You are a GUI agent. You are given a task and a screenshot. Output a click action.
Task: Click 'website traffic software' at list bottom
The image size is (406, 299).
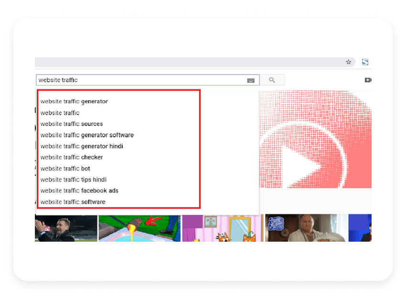point(73,202)
